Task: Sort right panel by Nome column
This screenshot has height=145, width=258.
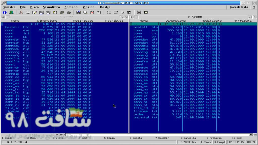Action: (x=144, y=21)
